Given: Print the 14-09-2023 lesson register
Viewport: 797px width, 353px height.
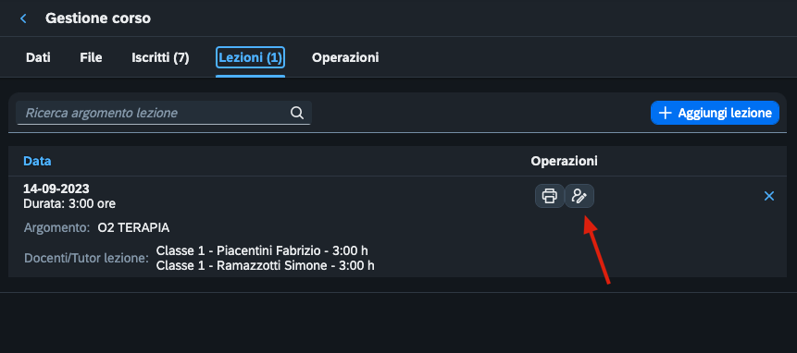Looking at the screenshot, I should tap(550, 196).
